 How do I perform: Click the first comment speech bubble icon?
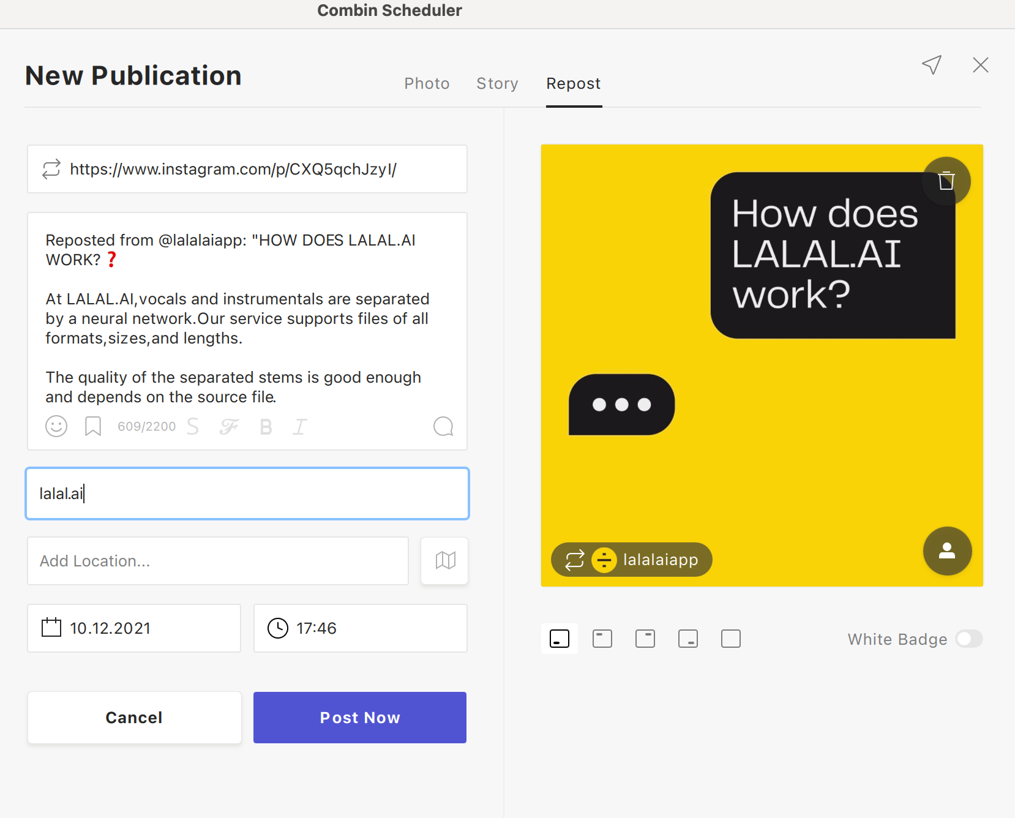443,426
